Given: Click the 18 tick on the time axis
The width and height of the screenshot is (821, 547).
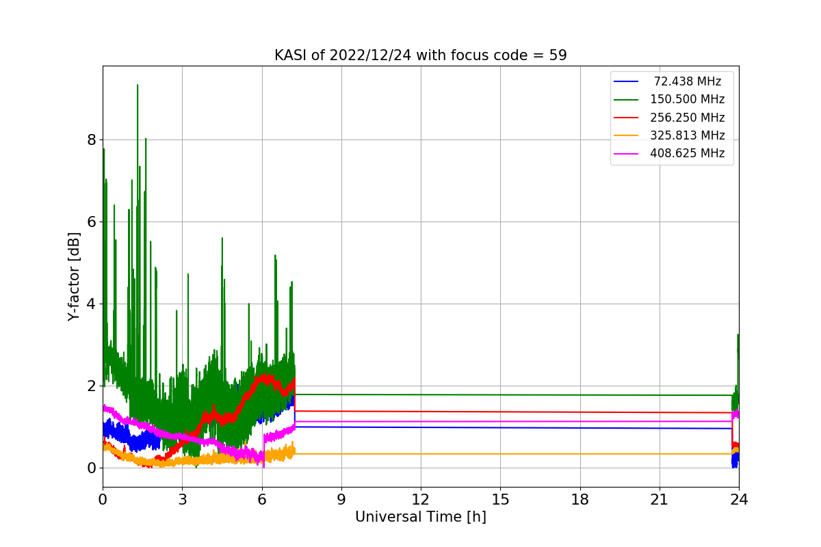Looking at the screenshot, I should pyautogui.click(x=580, y=499).
